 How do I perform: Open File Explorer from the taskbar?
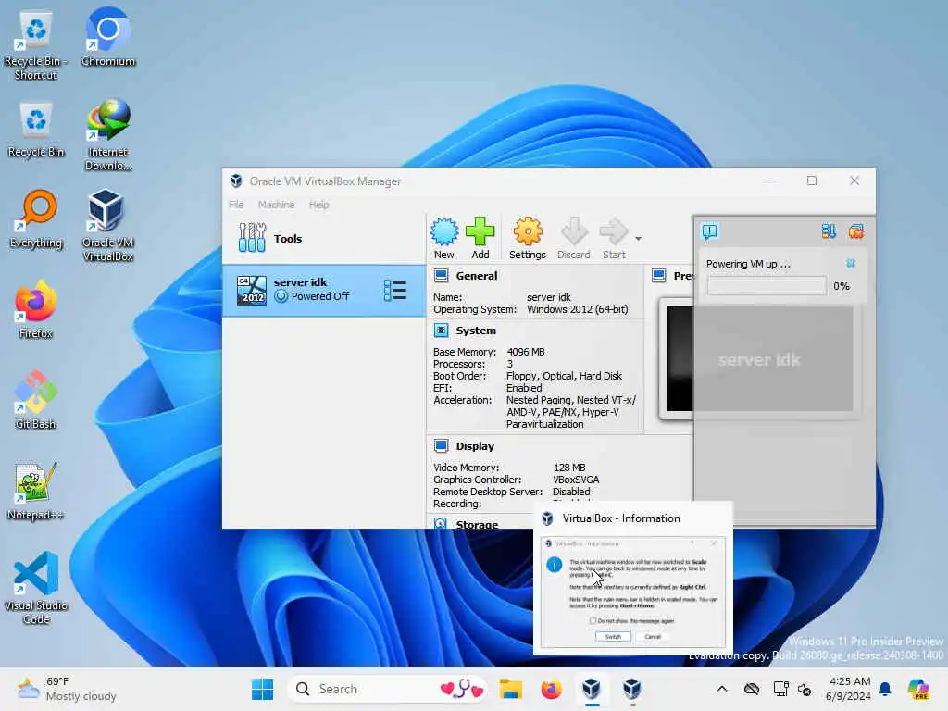[510, 689]
